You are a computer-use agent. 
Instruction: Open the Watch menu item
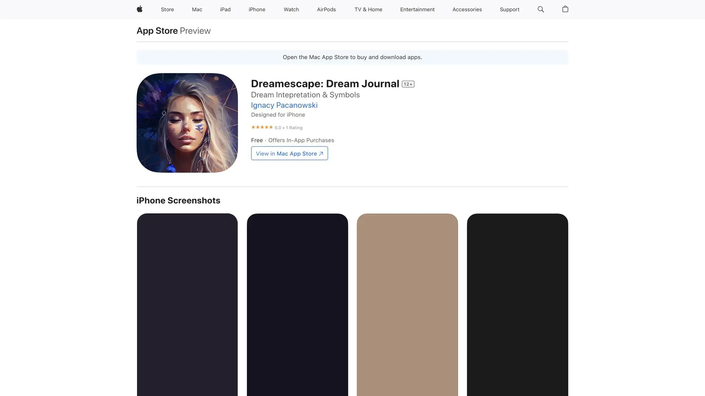[291, 10]
